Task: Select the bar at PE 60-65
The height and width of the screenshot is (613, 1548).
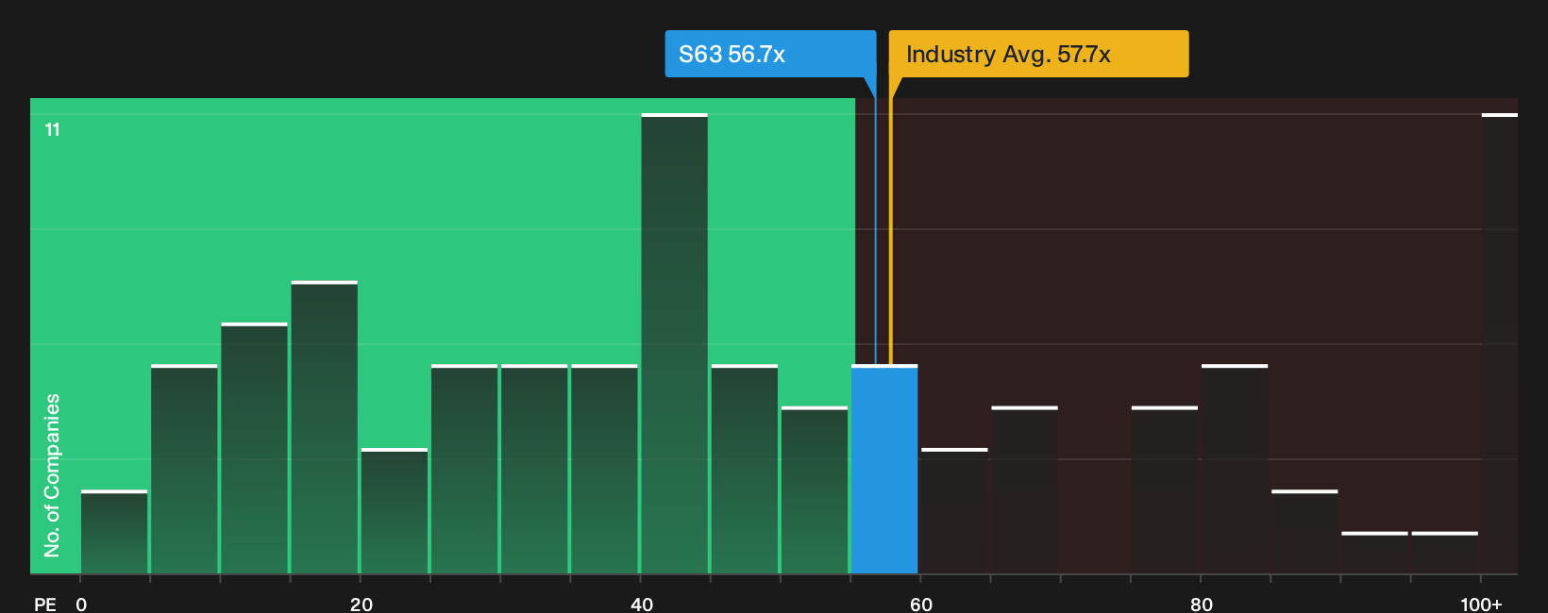Action: coord(954,511)
